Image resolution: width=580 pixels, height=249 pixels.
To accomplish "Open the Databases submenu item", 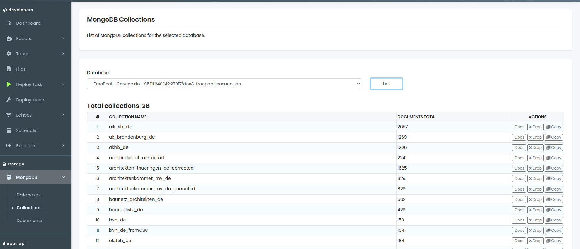I will tap(29, 195).
